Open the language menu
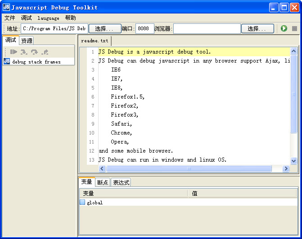Screen dimensions: 302x239 48,18
